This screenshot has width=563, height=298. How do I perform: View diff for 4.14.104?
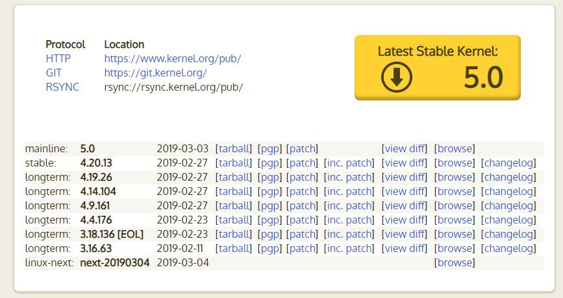pyautogui.click(x=405, y=192)
